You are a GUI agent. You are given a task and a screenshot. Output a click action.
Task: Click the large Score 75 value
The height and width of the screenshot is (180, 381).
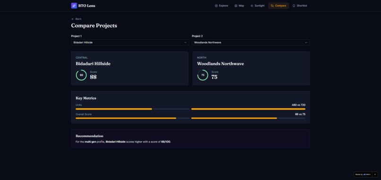click(x=214, y=77)
